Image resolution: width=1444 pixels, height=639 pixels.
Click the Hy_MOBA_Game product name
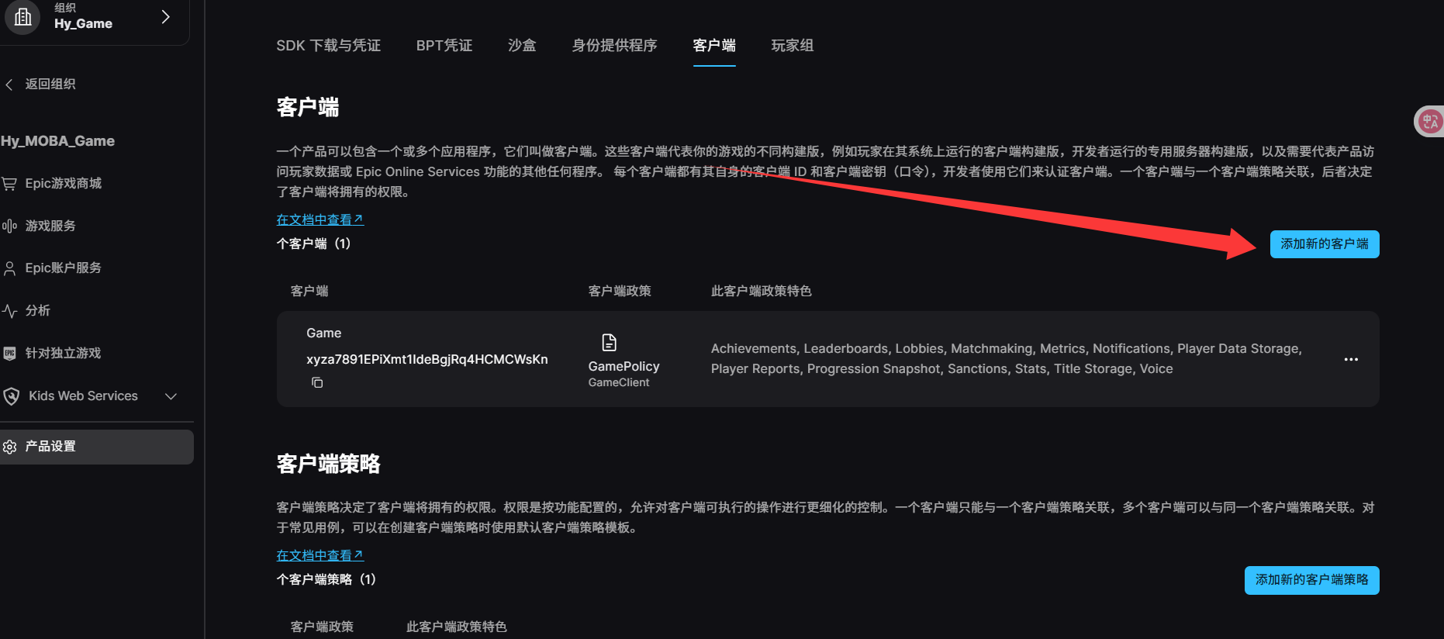pyautogui.click(x=58, y=141)
